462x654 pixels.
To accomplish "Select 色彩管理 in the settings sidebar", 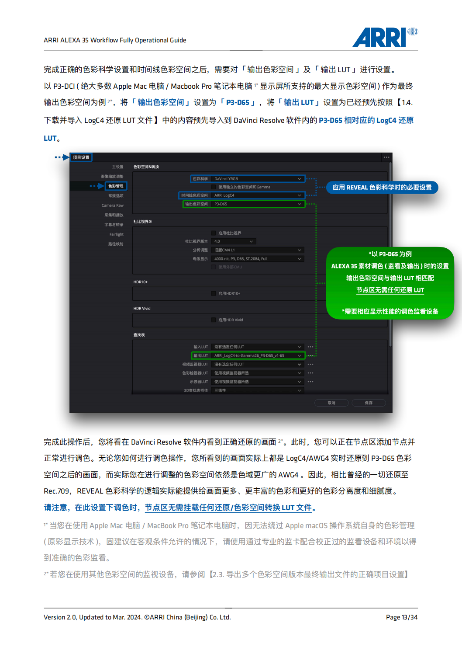I will point(115,186).
